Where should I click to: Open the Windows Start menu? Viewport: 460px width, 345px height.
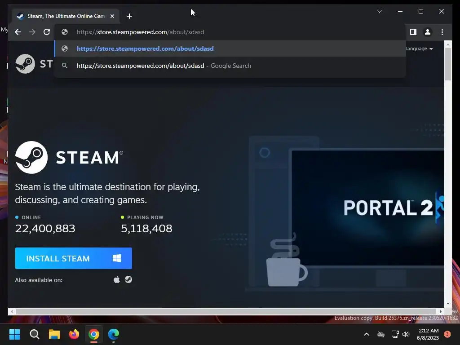14,334
